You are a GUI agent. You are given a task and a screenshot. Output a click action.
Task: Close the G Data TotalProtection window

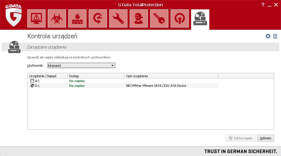[276, 5]
